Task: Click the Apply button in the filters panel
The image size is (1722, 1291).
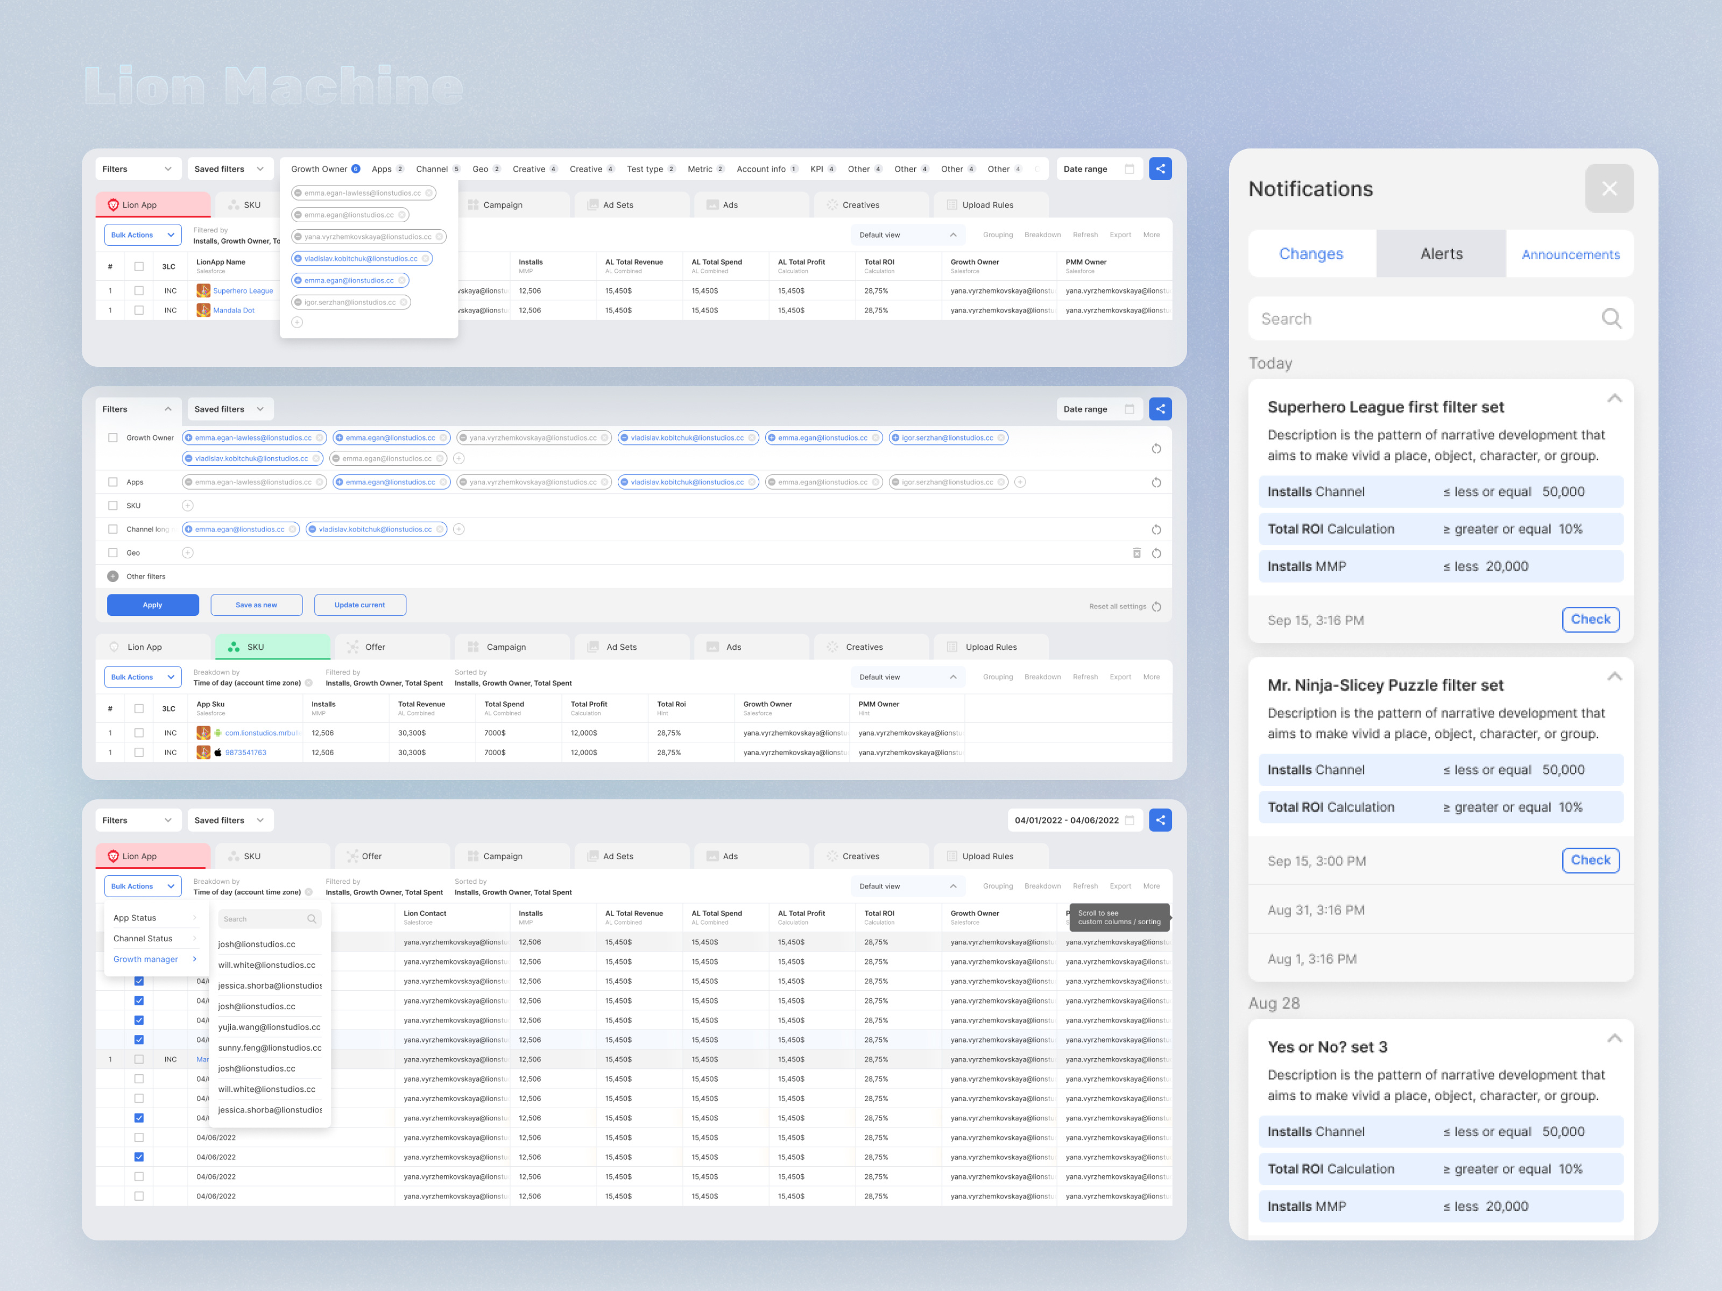Action: click(153, 605)
